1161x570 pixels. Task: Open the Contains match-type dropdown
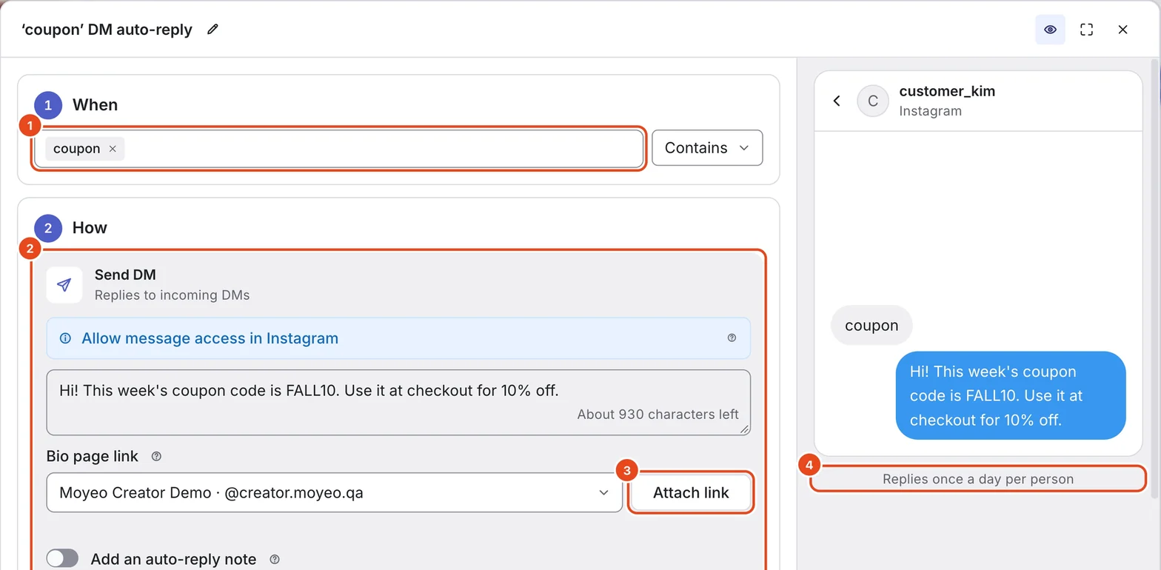pos(707,148)
